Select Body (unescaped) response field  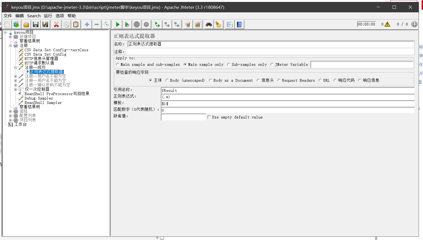point(167,80)
